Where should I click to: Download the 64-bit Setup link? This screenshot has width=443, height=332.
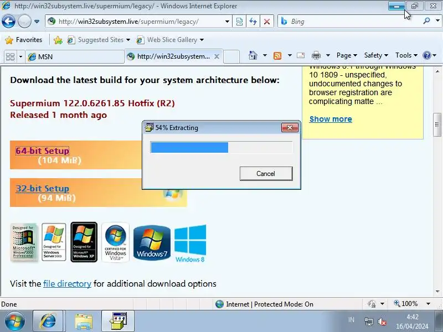click(43, 151)
